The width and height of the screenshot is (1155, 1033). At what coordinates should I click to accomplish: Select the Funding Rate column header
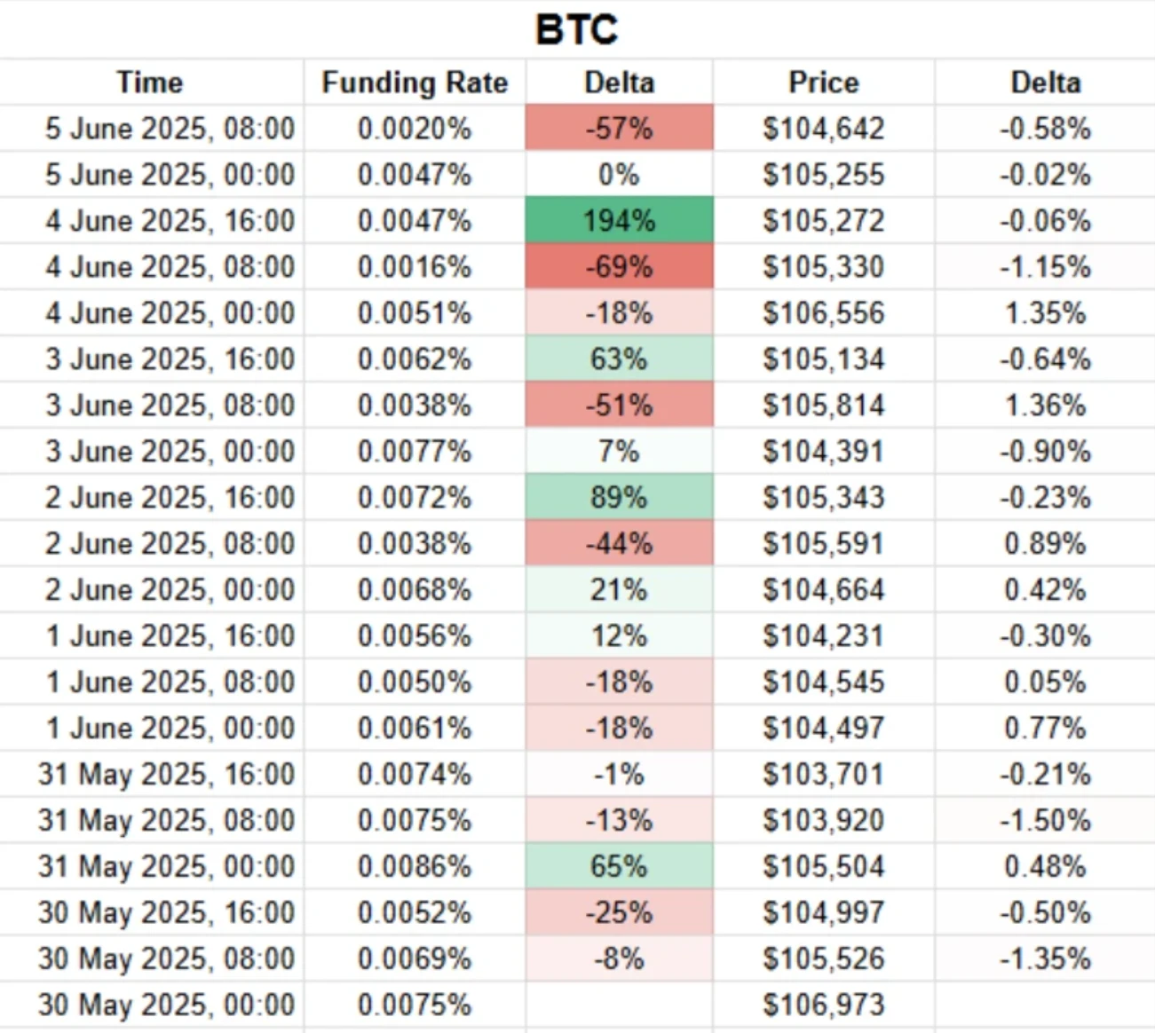pos(415,83)
